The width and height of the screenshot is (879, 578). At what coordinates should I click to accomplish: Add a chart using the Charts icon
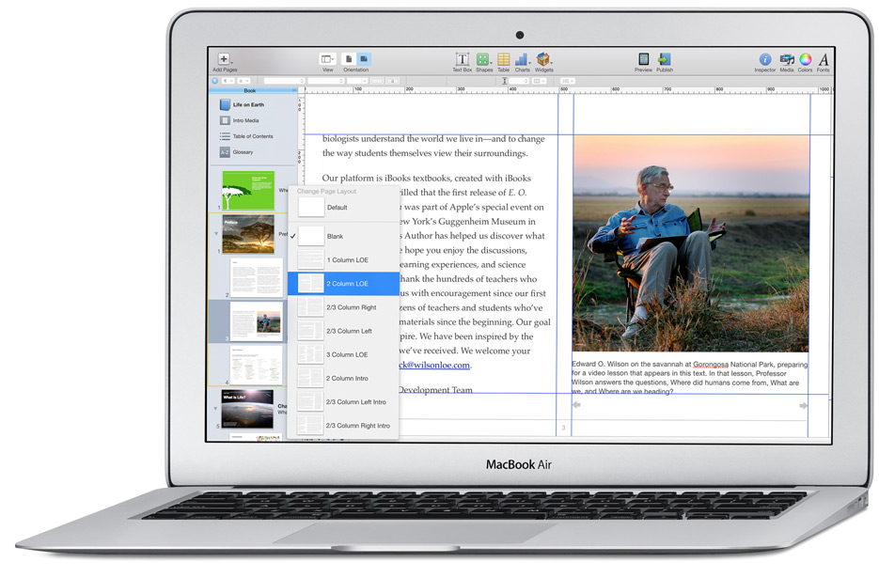524,59
